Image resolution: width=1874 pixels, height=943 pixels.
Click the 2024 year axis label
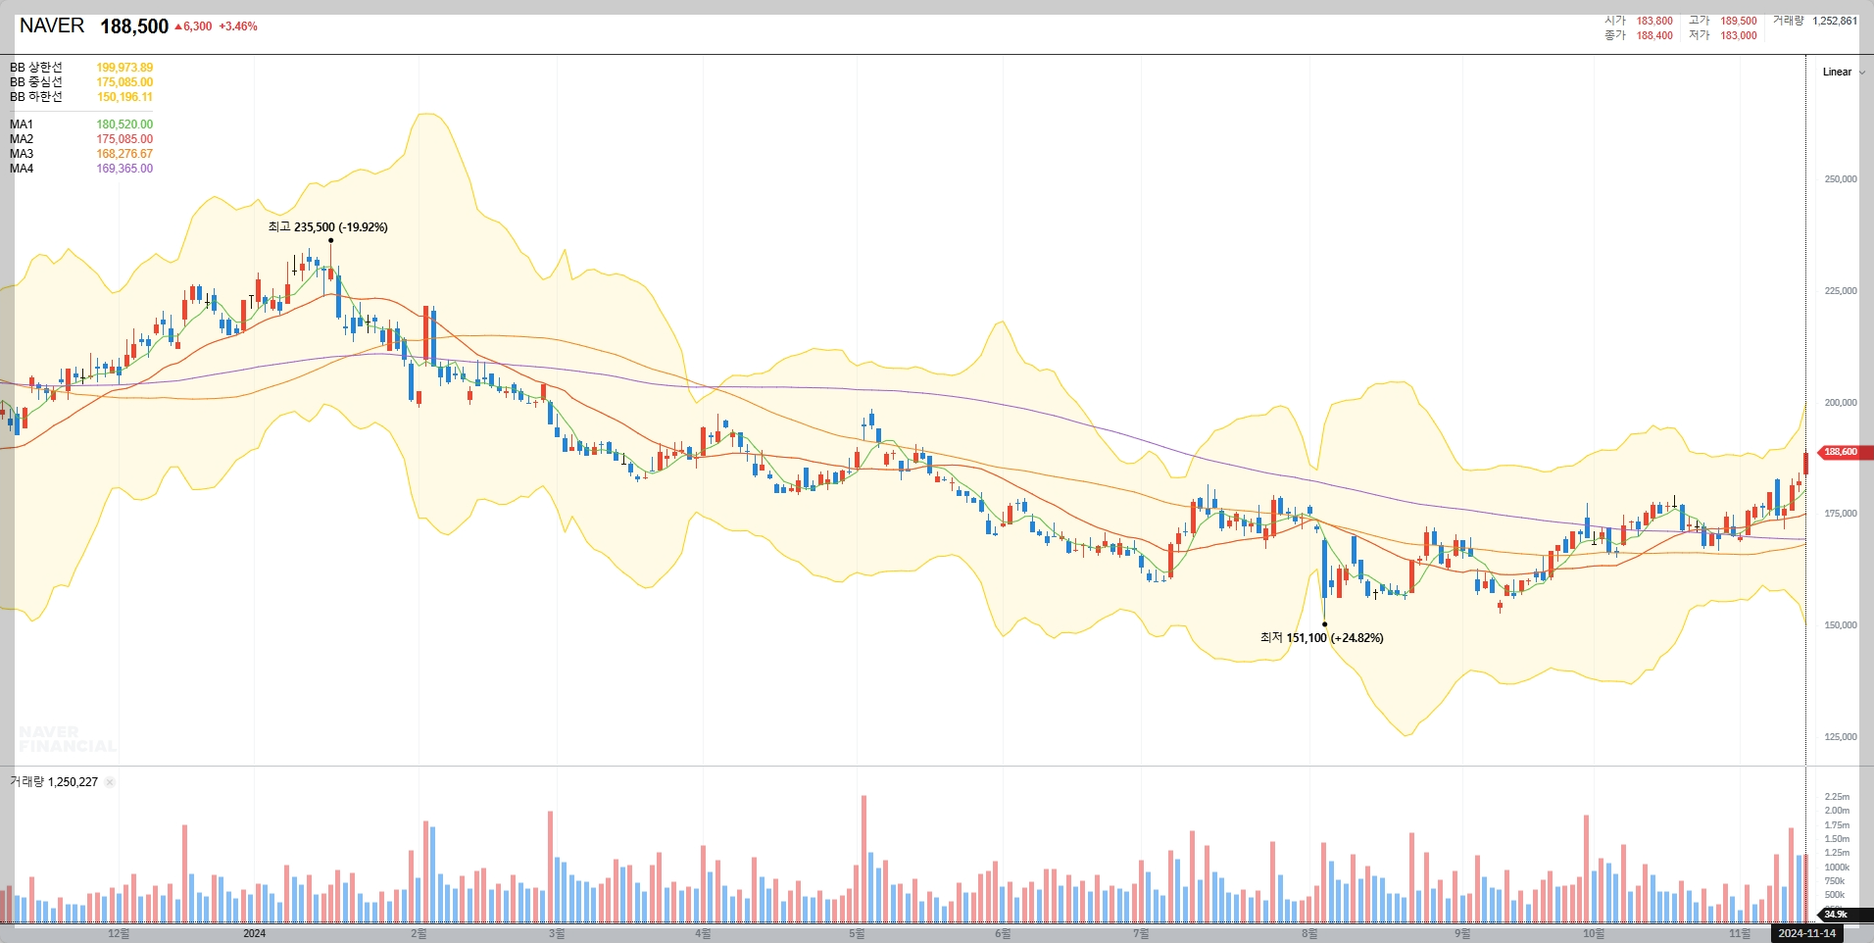(x=254, y=934)
